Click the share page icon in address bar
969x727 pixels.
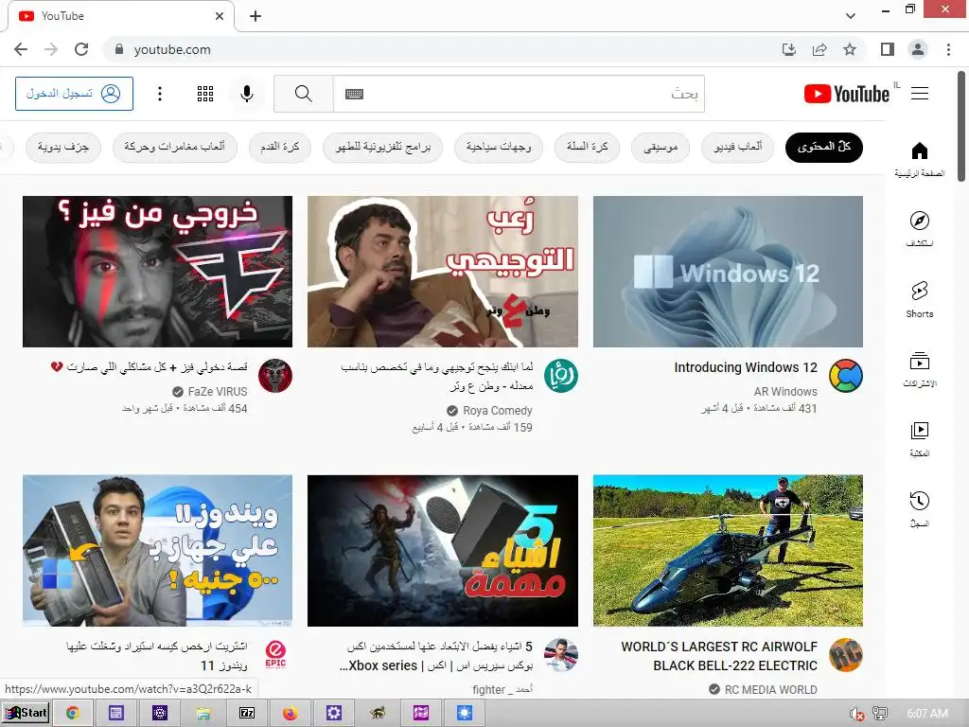[819, 49]
